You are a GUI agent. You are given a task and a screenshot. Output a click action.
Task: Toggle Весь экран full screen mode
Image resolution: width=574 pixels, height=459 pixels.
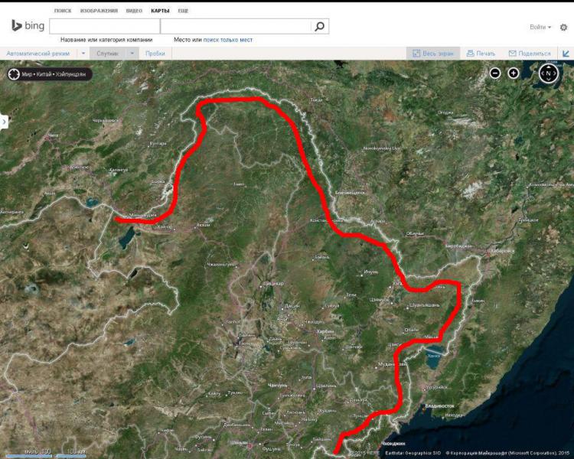pos(433,54)
